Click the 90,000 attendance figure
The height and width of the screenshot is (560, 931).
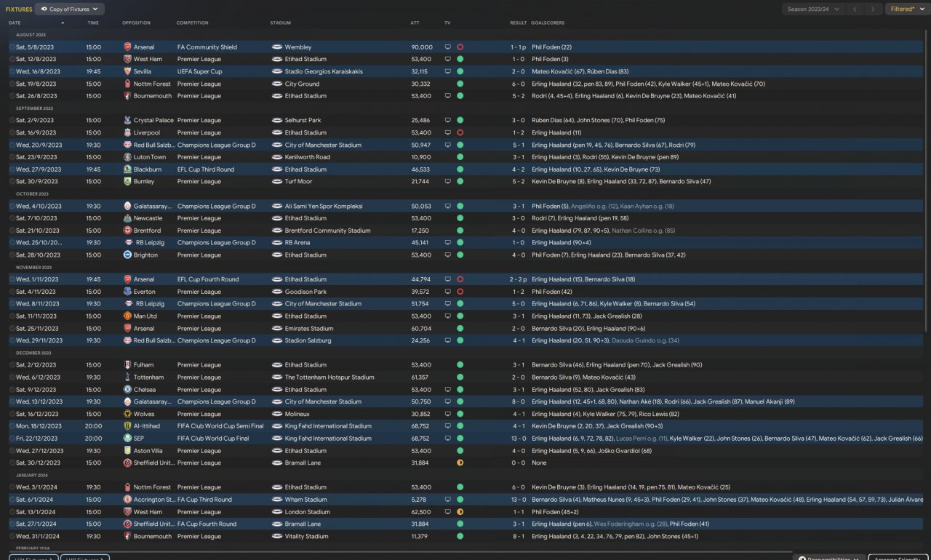click(422, 47)
